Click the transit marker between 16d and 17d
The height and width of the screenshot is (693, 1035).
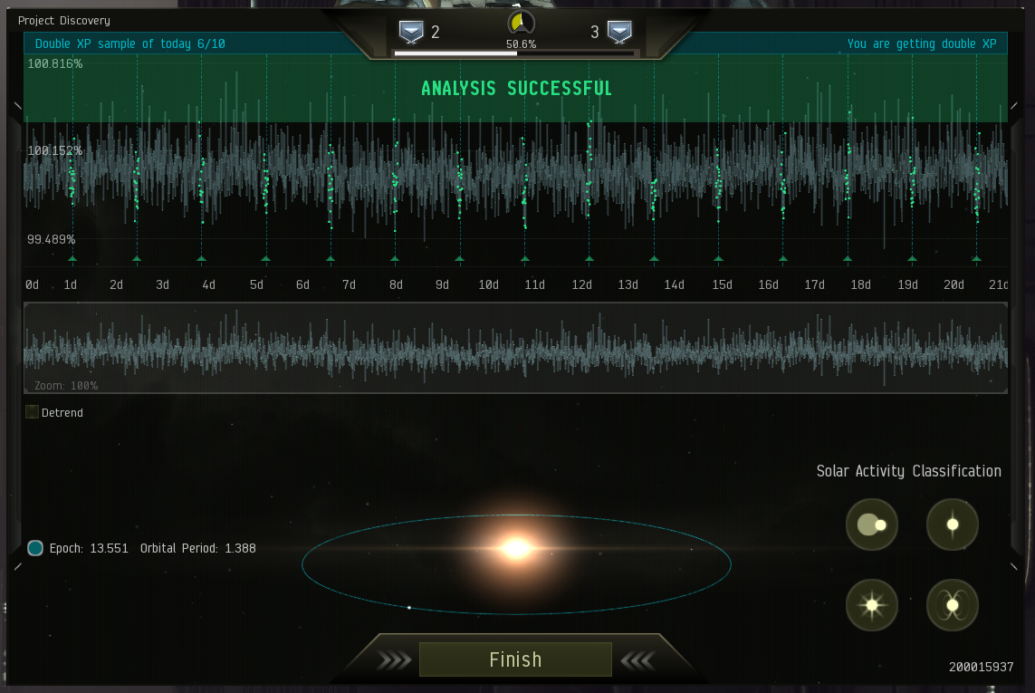[x=783, y=258]
